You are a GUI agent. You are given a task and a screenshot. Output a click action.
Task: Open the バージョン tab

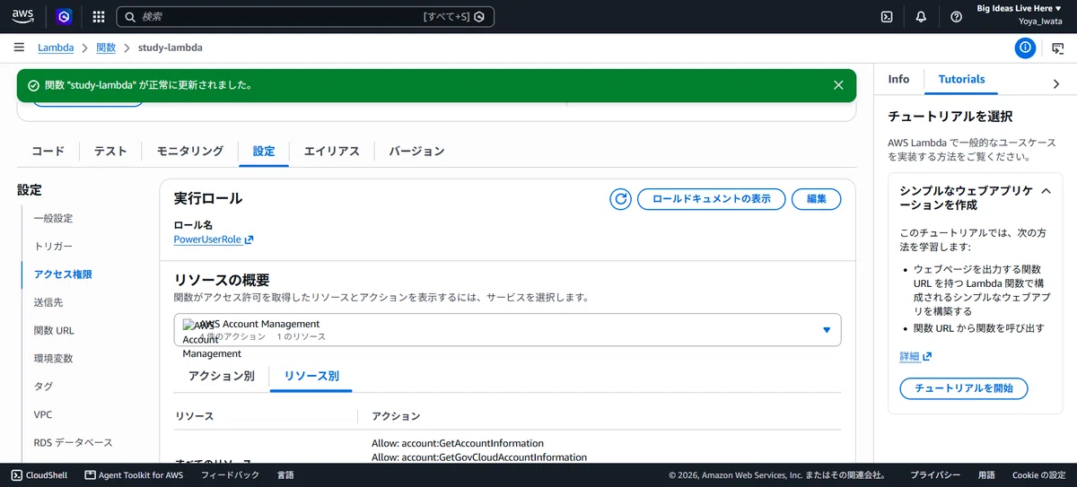(x=416, y=152)
